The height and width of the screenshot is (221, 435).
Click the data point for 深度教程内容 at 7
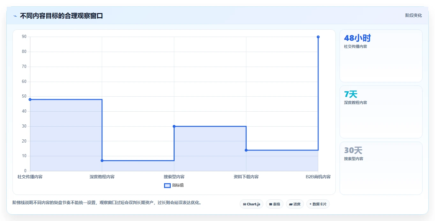tap(102, 160)
